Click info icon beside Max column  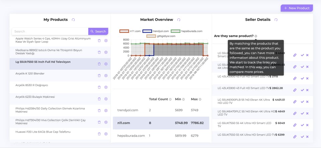[200, 99]
